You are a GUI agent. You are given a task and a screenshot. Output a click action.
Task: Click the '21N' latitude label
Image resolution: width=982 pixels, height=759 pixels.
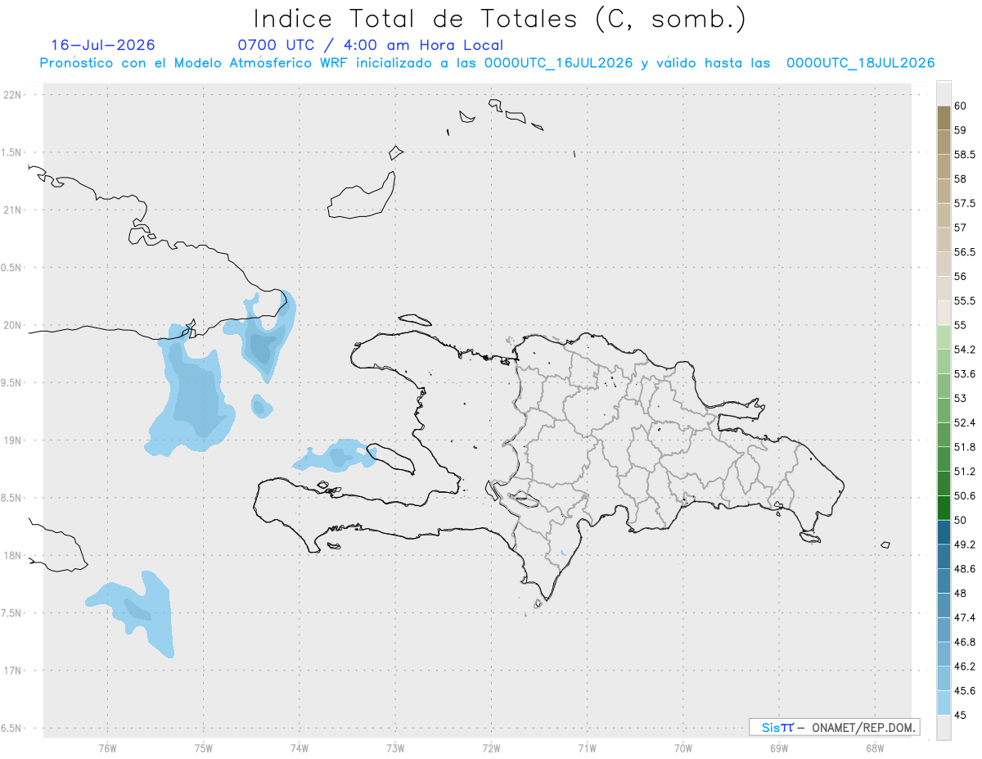pyautogui.click(x=13, y=210)
